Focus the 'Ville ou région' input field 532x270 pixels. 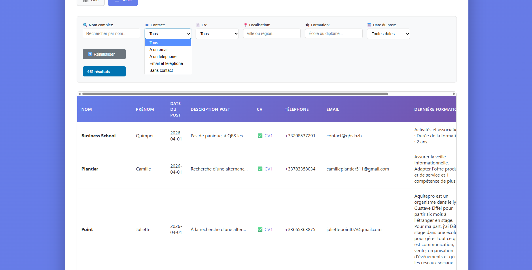pyautogui.click(x=272, y=33)
